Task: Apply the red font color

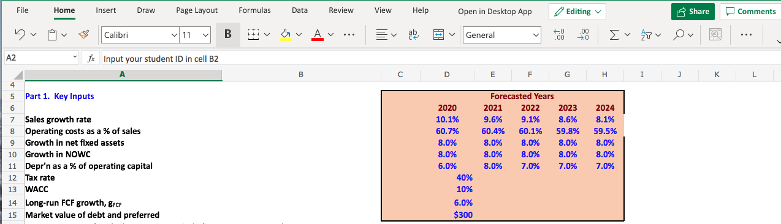Action: click(318, 35)
